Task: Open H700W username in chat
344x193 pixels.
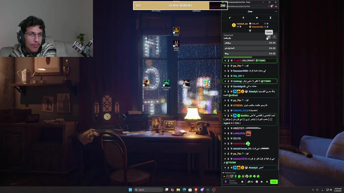Action: 238,105
